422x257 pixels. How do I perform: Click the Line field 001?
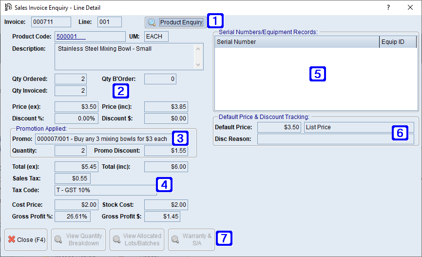point(110,22)
